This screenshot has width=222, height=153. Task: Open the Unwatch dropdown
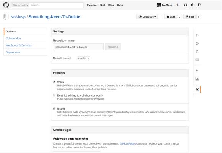coord(147,17)
